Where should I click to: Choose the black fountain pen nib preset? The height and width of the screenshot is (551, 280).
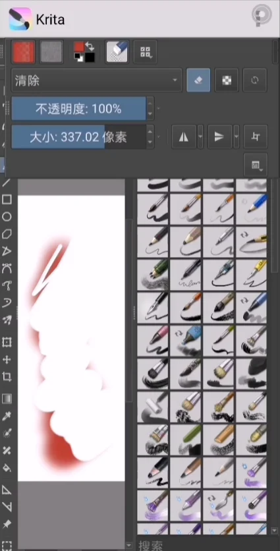click(x=153, y=308)
